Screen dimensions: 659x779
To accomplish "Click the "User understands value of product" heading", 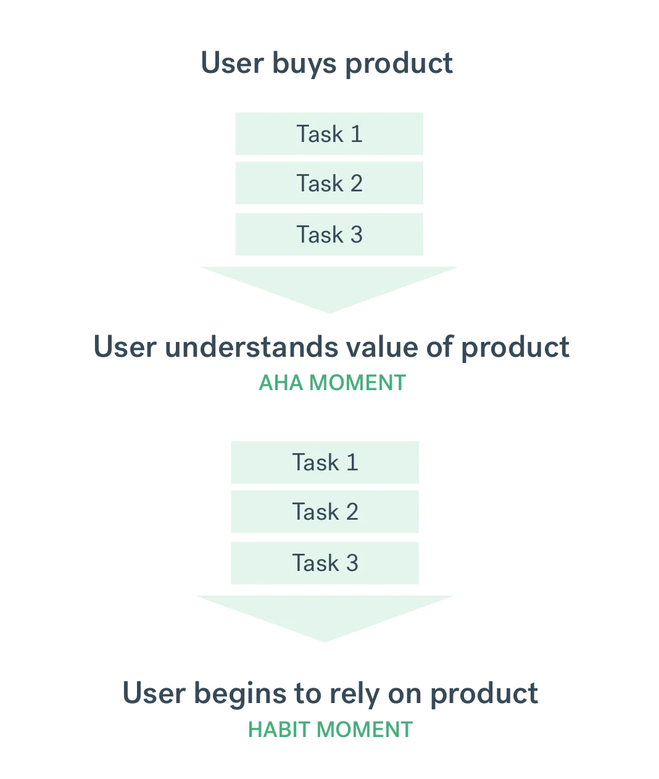I will click(331, 347).
